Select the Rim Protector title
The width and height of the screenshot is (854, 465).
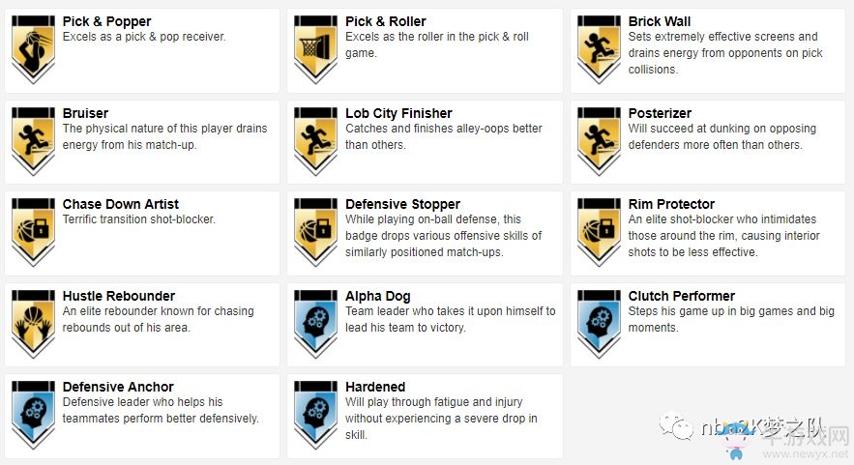[x=671, y=204]
